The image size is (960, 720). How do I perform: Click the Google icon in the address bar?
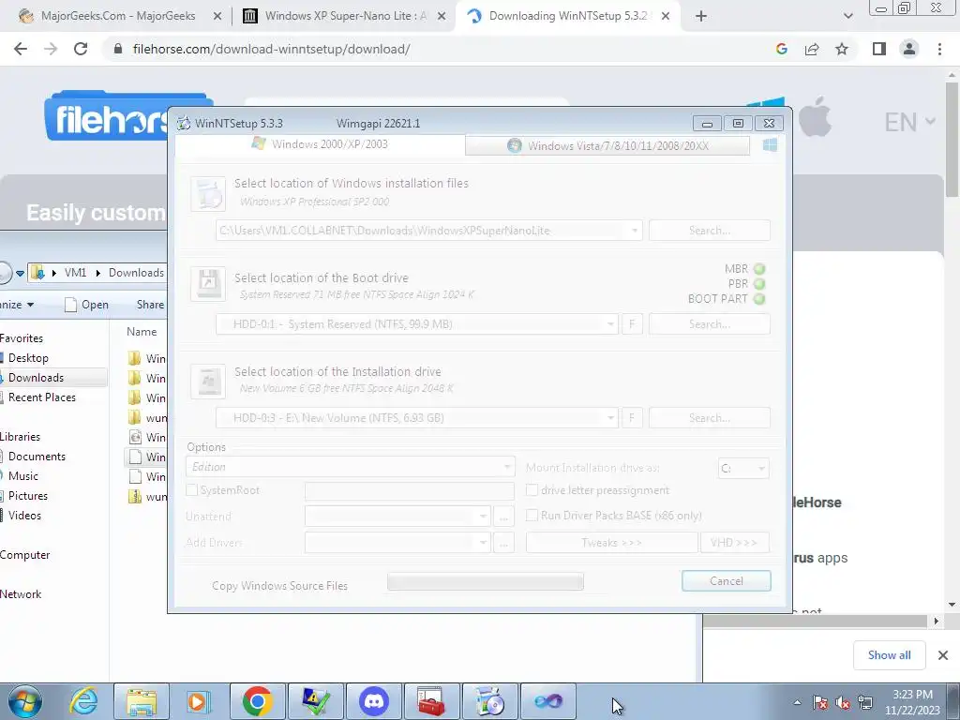(x=781, y=49)
